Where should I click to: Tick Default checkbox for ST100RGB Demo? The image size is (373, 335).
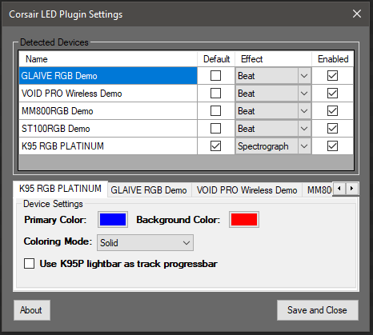pos(215,129)
